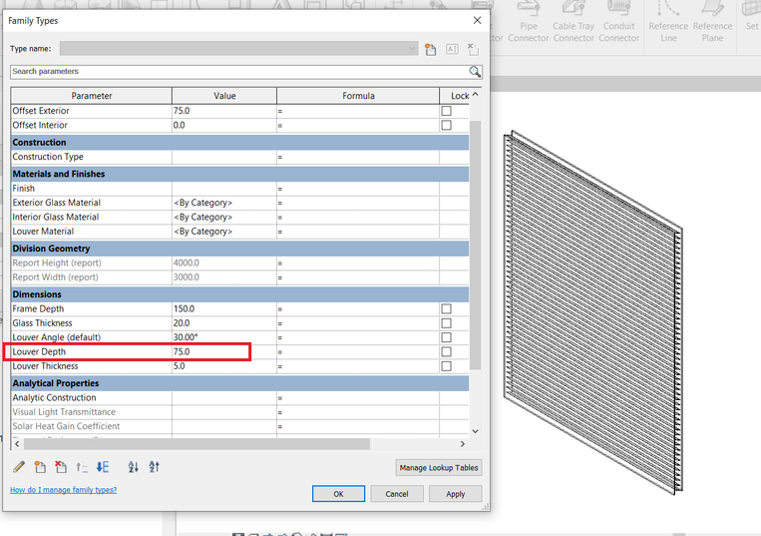The image size is (761, 536).
Task: Open the Type name dropdown
Action: tap(412, 49)
